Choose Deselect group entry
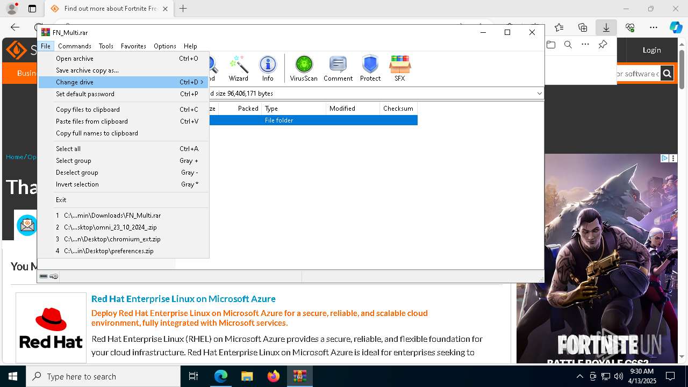The image size is (688, 387). [123, 173]
